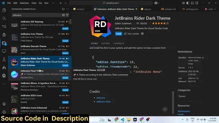The height and width of the screenshot is (123, 219).
Task: Open editor tabs more actions ellipsis
Action: (215, 9)
